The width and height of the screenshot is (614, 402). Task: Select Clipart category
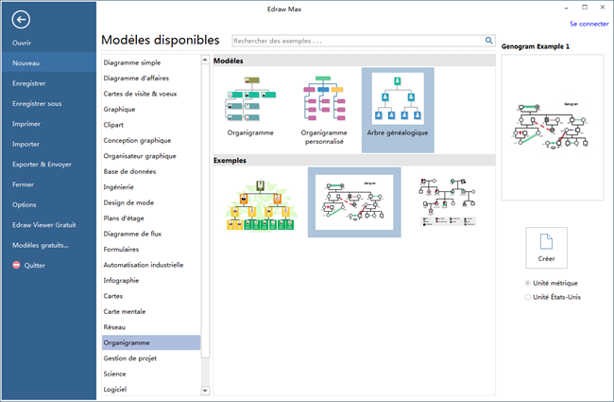pyautogui.click(x=151, y=125)
